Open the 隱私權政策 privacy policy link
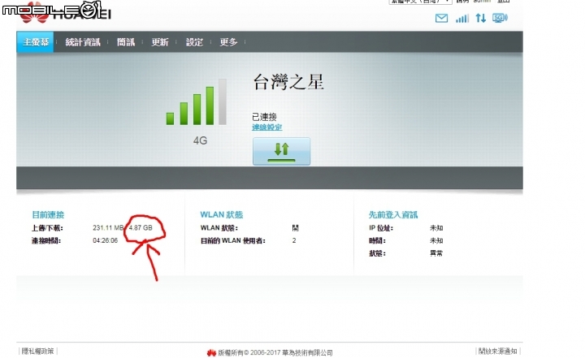The width and height of the screenshot is (585, 358). tap(37, 351)
